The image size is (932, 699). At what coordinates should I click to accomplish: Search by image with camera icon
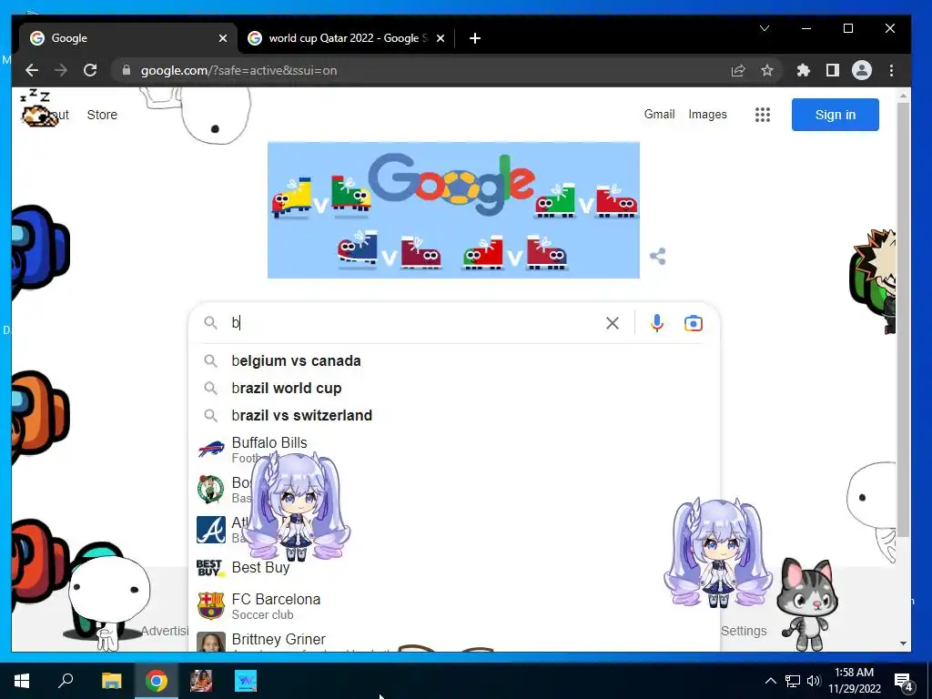[693, 323]
